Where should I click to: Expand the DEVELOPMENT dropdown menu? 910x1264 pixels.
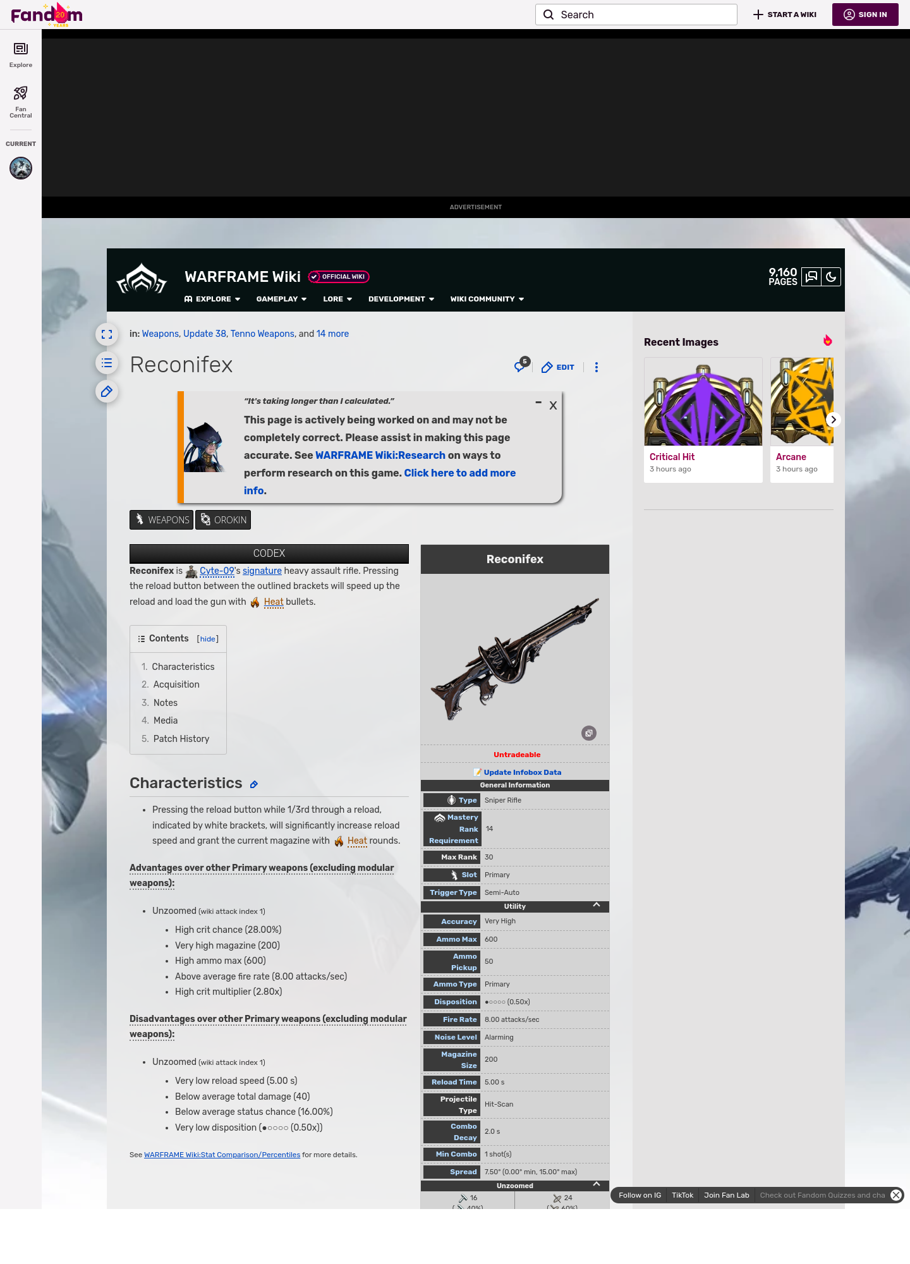[x=401, y=299]
